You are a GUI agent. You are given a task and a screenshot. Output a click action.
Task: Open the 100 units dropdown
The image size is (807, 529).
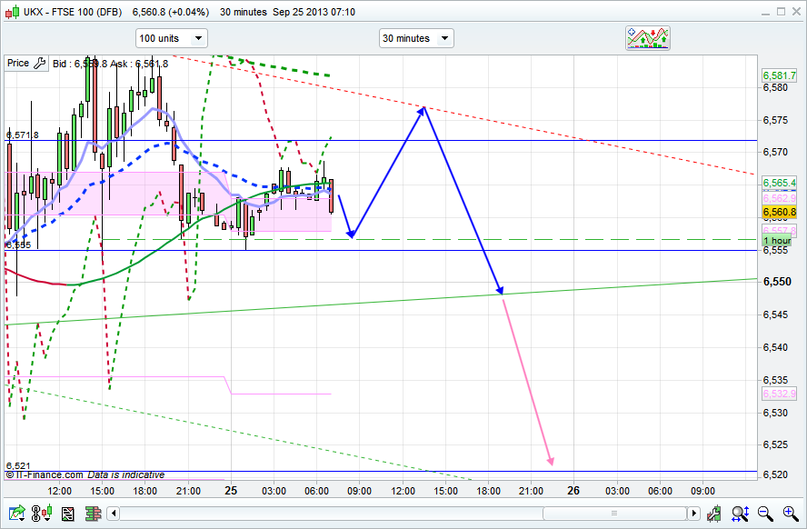pyautogui.click(x=172, y=38)
